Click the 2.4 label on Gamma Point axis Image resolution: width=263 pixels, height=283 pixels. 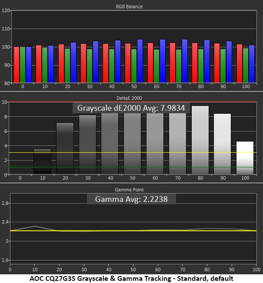(x=5, y=222)
